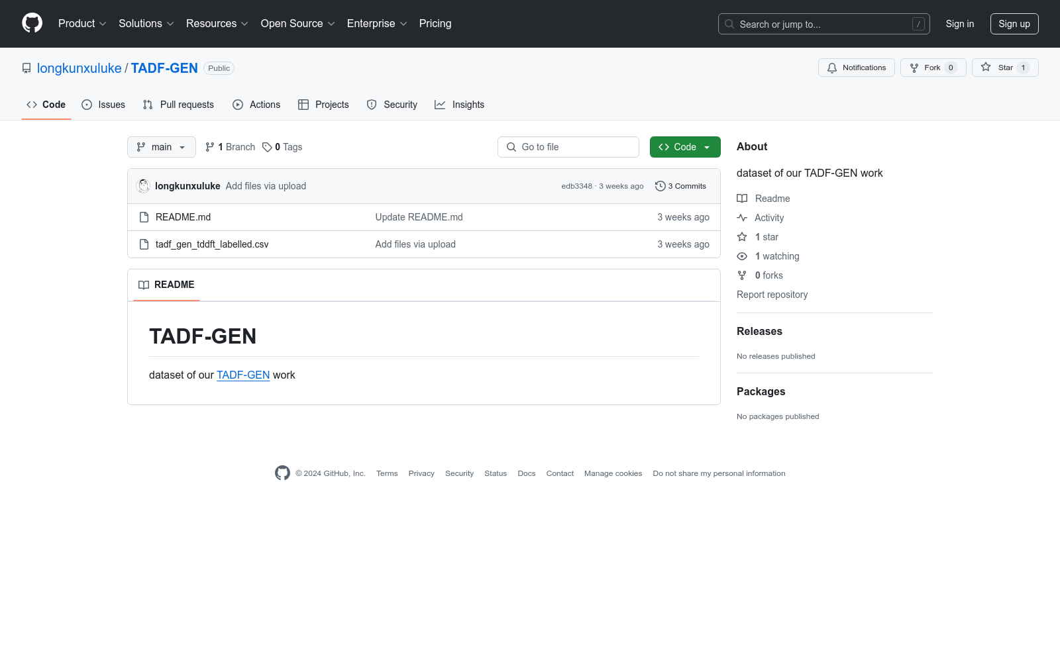Select the Code tab
This screenshot has width=1060, height=662.
tap(46, 105)
